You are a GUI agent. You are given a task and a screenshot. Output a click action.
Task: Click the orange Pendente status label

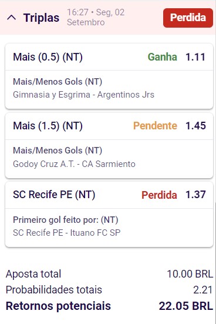click(155, 126)
